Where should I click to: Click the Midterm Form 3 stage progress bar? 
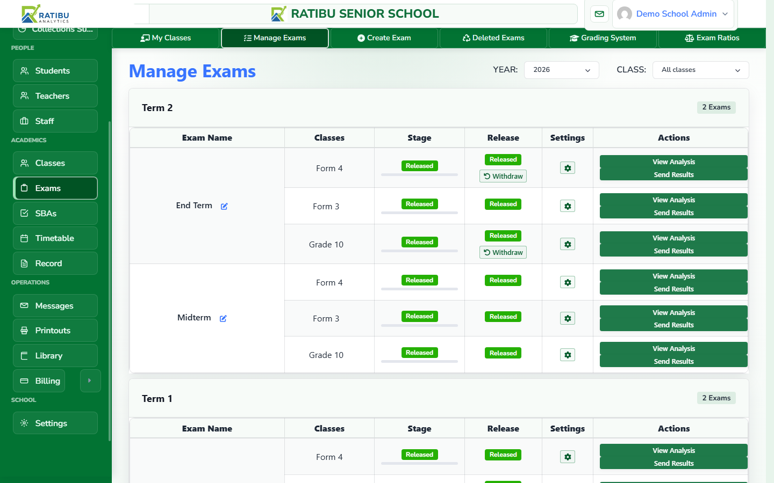(x=419, y=325)
